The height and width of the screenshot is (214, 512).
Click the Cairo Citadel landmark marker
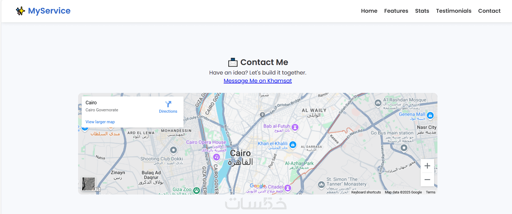click(x=288, y=188)
